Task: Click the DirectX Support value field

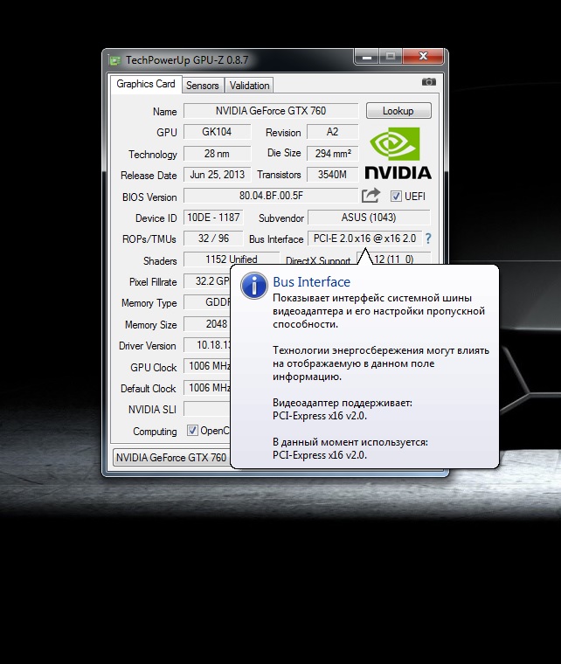Action: pos(394,259)
